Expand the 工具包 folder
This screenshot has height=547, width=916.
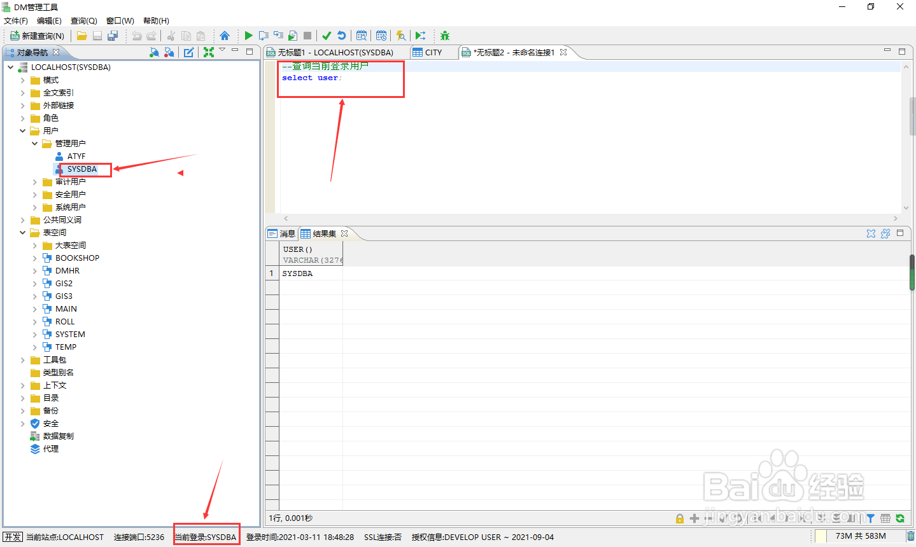tap(23, 360)
